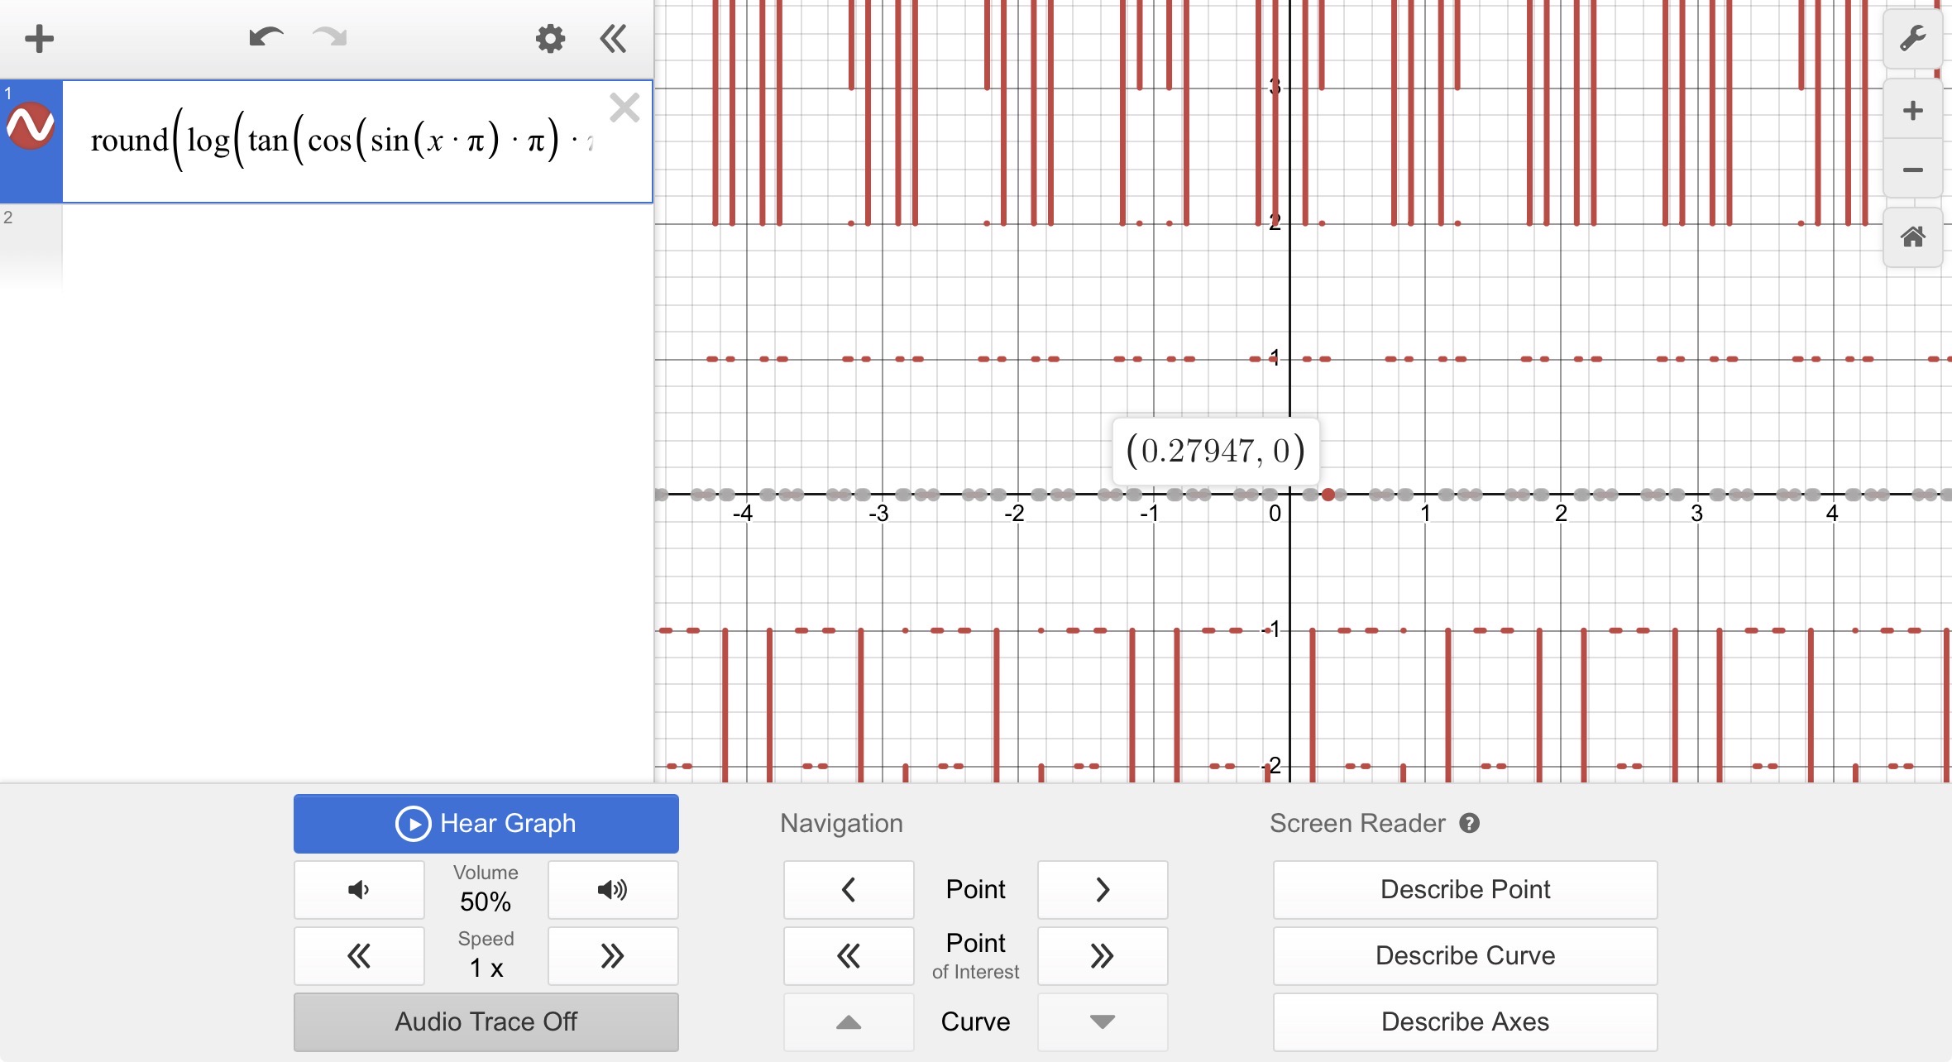Switch to the next curve down
Image resolution: width=1952 pixels, height=1062 pixels.
(x=1103, y=1022)
